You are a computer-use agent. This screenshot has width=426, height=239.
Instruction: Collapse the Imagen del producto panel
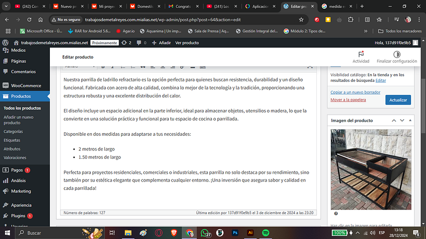[410, 120]
